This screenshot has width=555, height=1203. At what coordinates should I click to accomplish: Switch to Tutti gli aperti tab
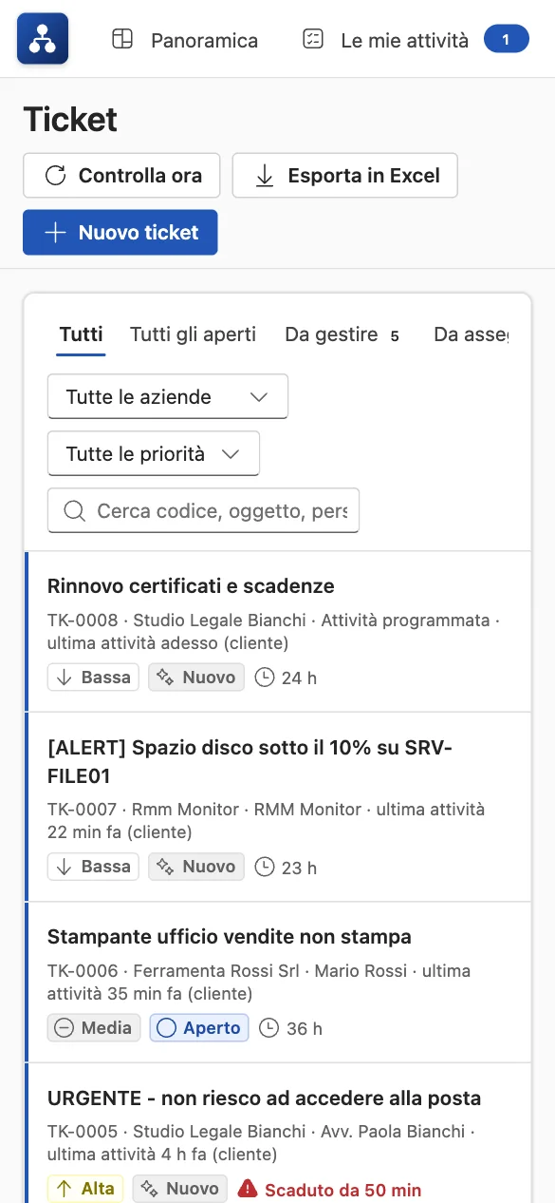tap(194, 334)
